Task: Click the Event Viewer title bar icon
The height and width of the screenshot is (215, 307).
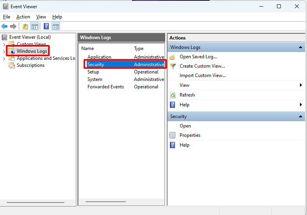Action: pos(5,7)
